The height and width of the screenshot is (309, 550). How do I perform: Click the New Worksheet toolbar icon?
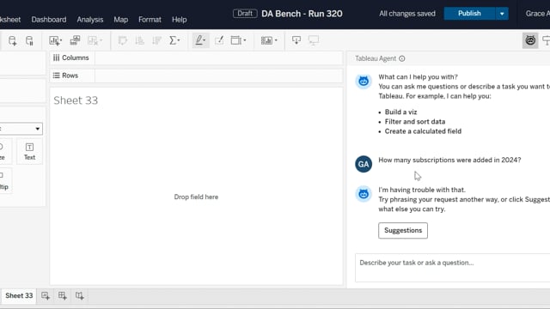click(55, 40)
